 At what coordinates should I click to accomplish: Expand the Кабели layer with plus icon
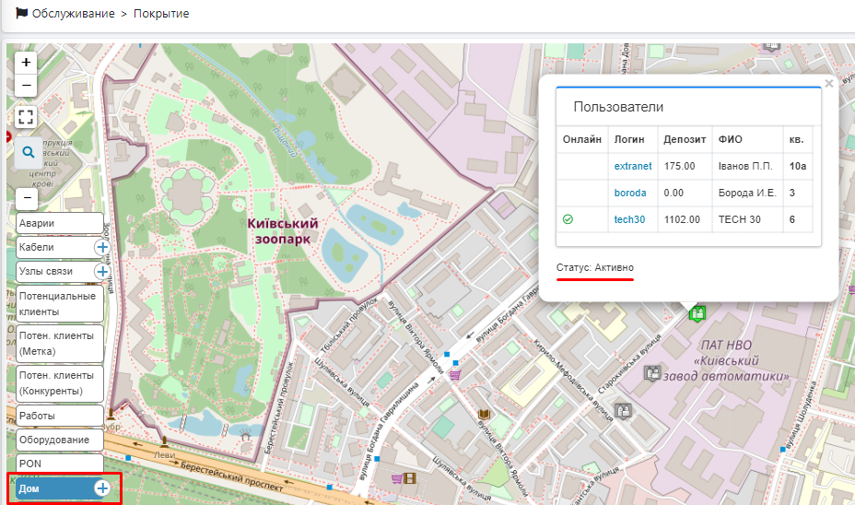pos(101,247)
